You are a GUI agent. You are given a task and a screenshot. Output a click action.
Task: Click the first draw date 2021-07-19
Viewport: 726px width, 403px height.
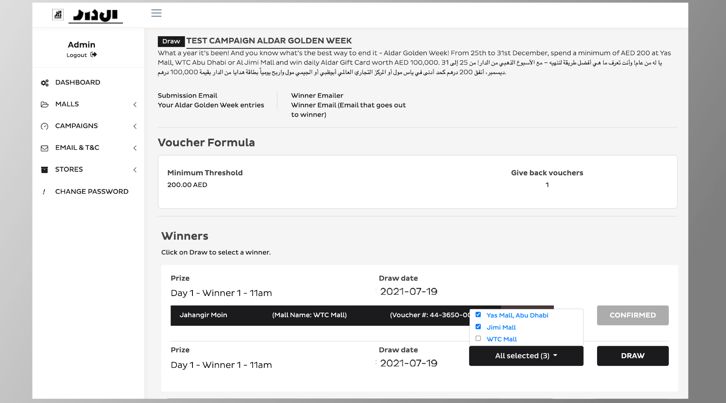coord(409,291)
